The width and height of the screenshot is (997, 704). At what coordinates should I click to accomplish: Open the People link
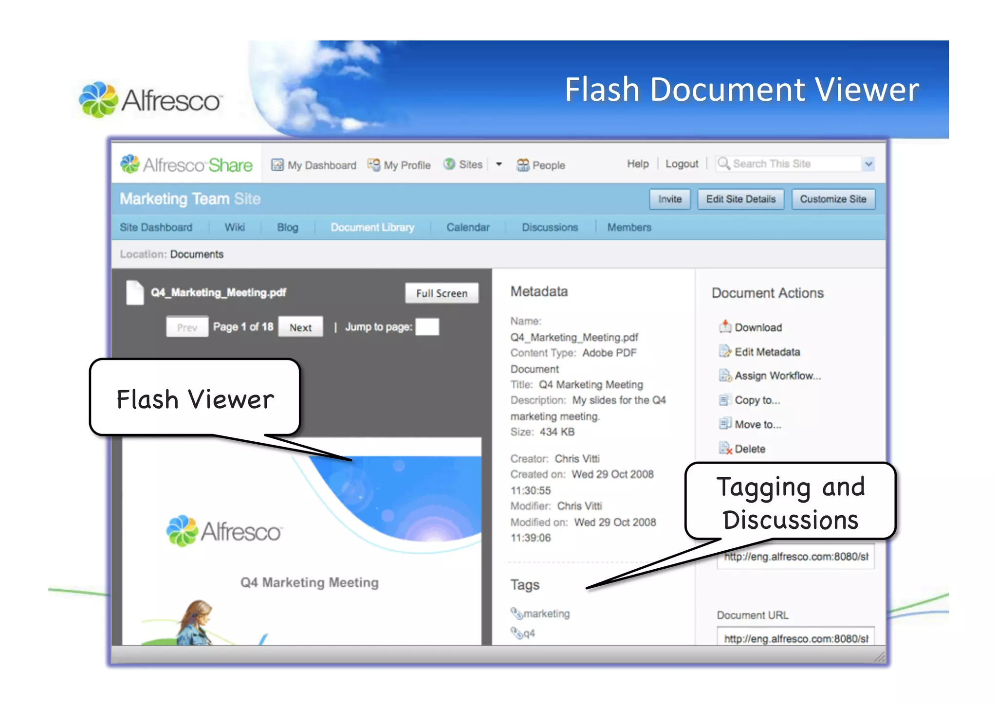click(x=549, y=165)
